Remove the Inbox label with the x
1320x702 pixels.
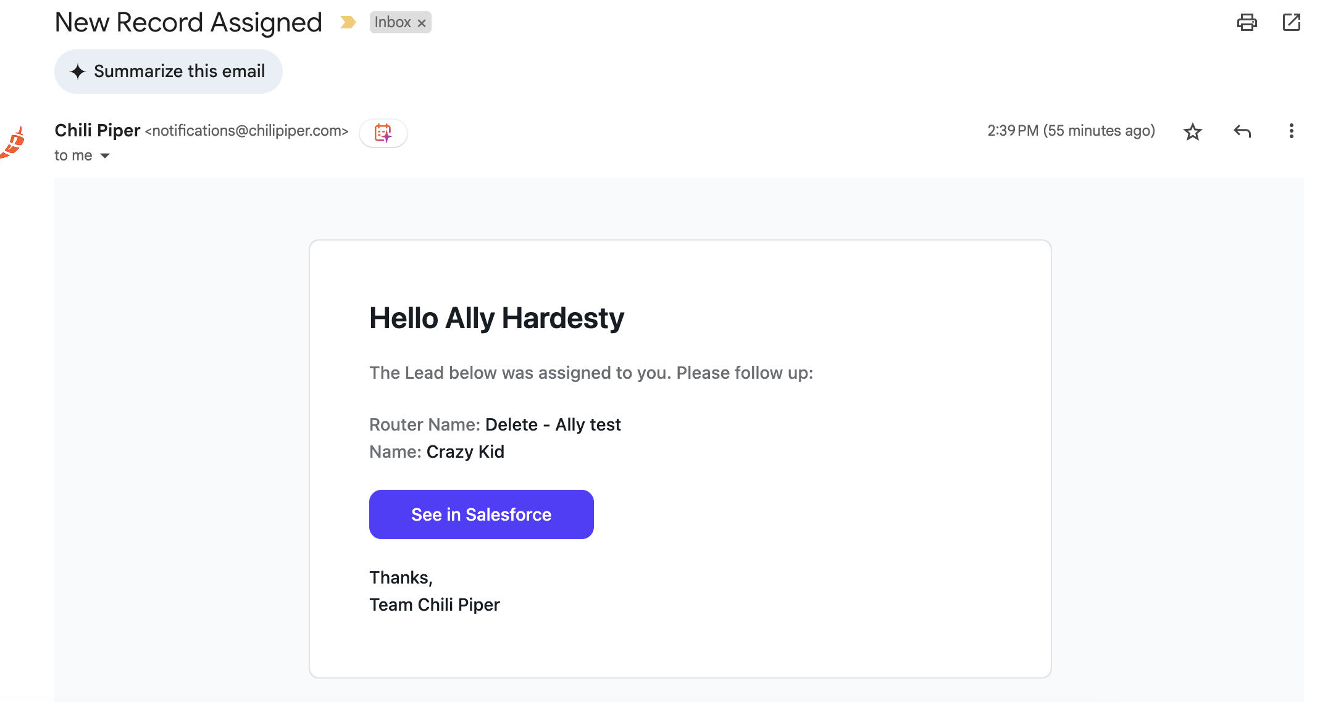tap(422, 23)
